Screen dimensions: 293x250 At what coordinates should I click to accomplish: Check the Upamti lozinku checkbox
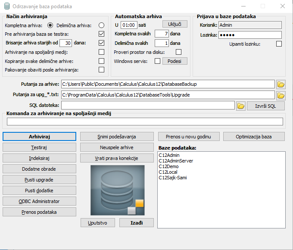click(x=279, y=44)
